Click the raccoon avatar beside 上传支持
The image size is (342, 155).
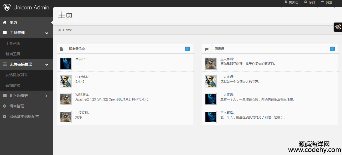tap(66, 117)
